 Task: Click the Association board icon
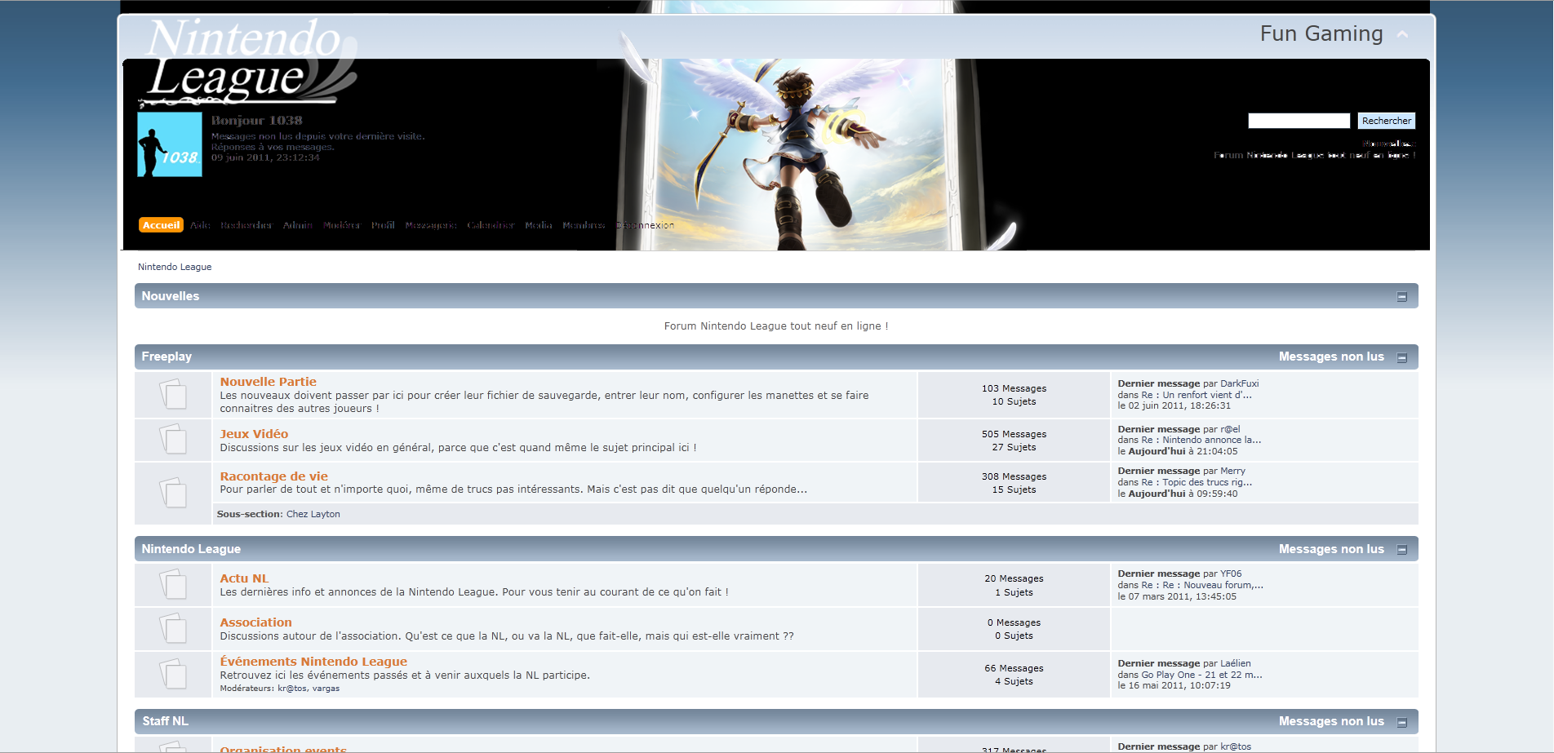(172, 628)
